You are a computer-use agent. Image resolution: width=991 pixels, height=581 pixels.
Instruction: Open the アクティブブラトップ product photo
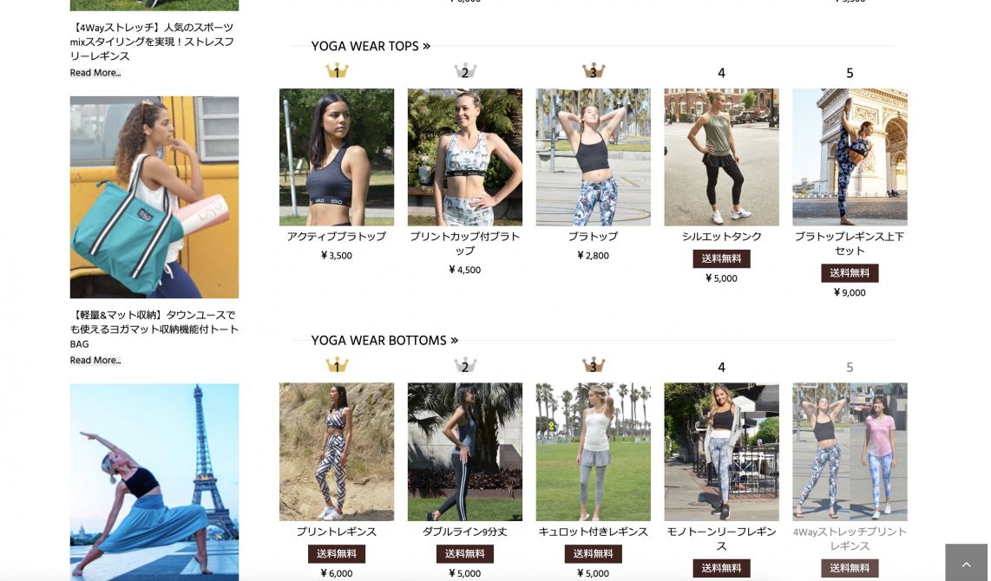pyautogui.click(x=337, y=157)
